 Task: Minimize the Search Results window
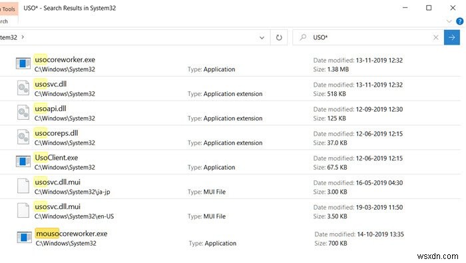pyautogui.click(x=405, y=8)
